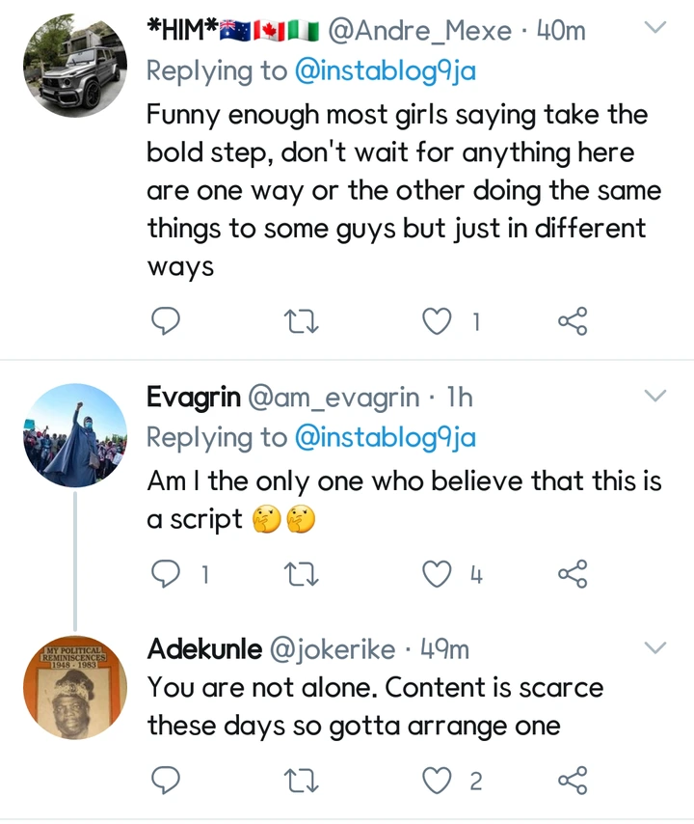
Task: Open dropdown arrow on Adekunle's tweet
Action: pos(654,648)
